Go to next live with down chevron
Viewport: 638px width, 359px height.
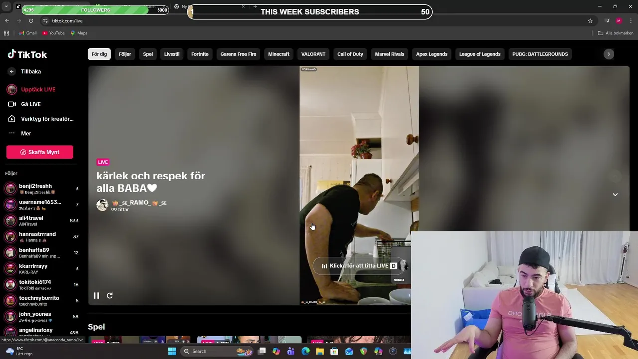pyautogui.click(x=615, y=194)
